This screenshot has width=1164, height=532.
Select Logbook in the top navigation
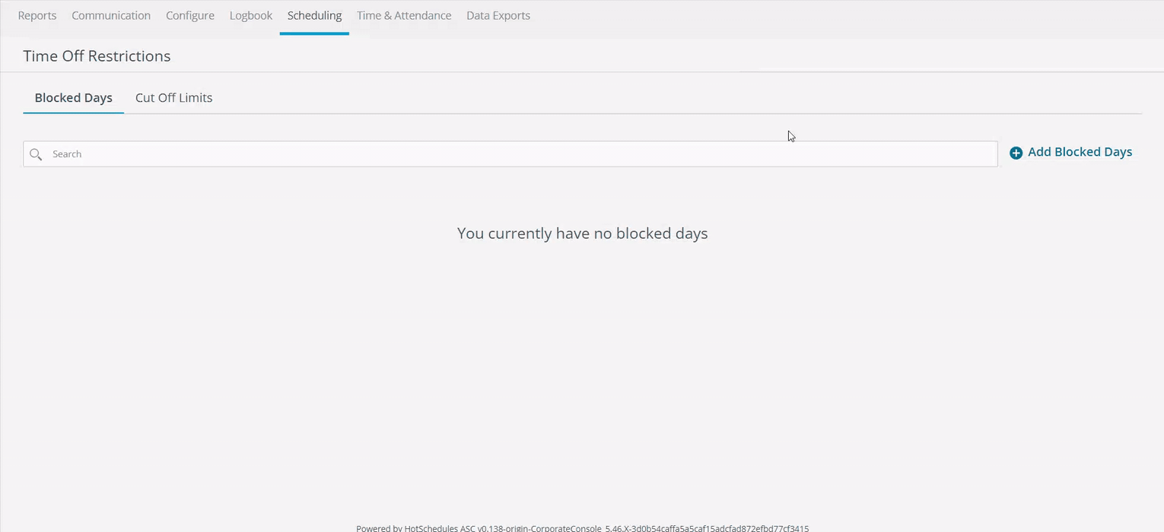[x=251, y=15]
